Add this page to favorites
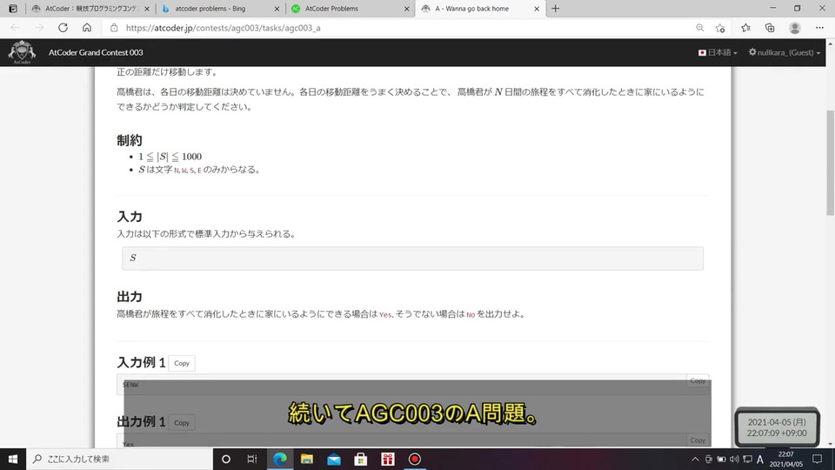 720,28
